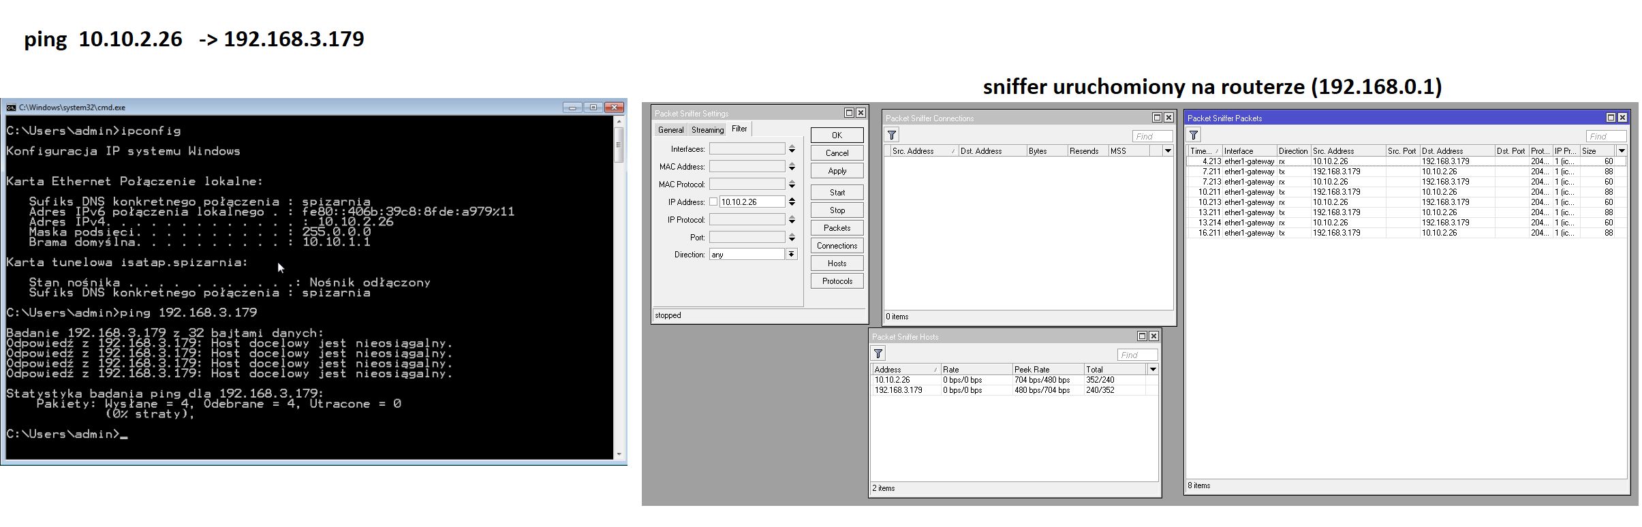
Task: Click the OK button
Action: [837, 135]
